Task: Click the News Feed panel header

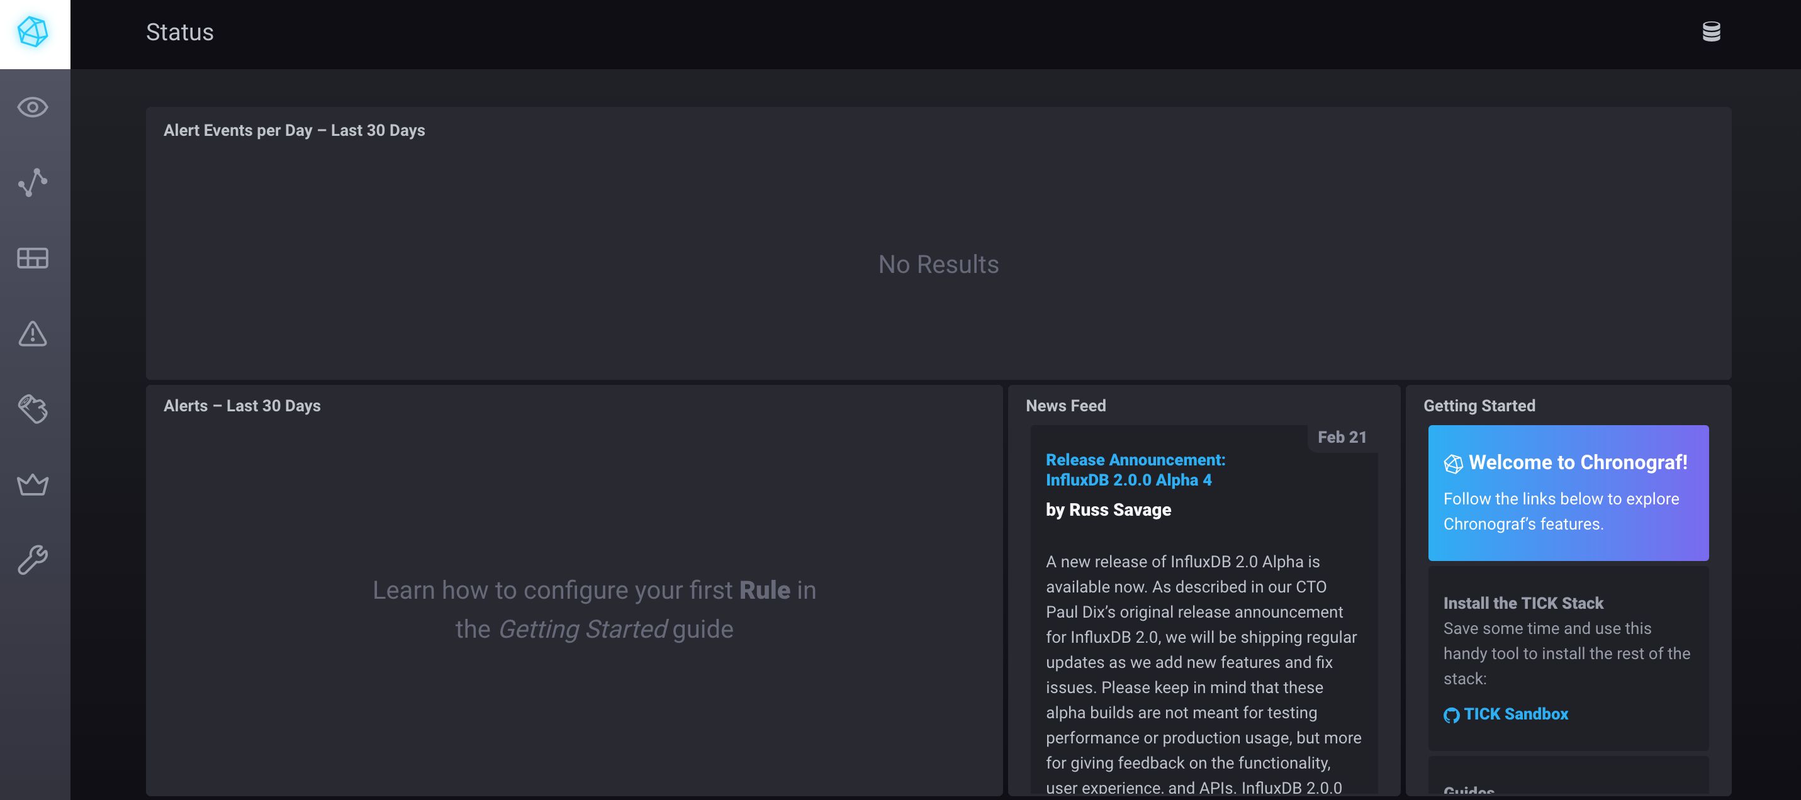Action: (1065, 405)
